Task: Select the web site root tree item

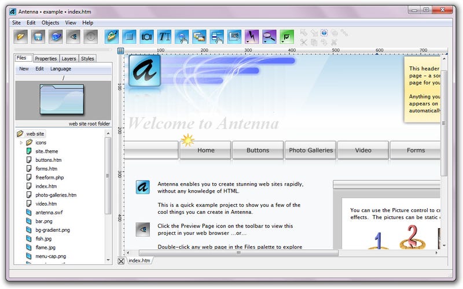Action: coord(31,134)
